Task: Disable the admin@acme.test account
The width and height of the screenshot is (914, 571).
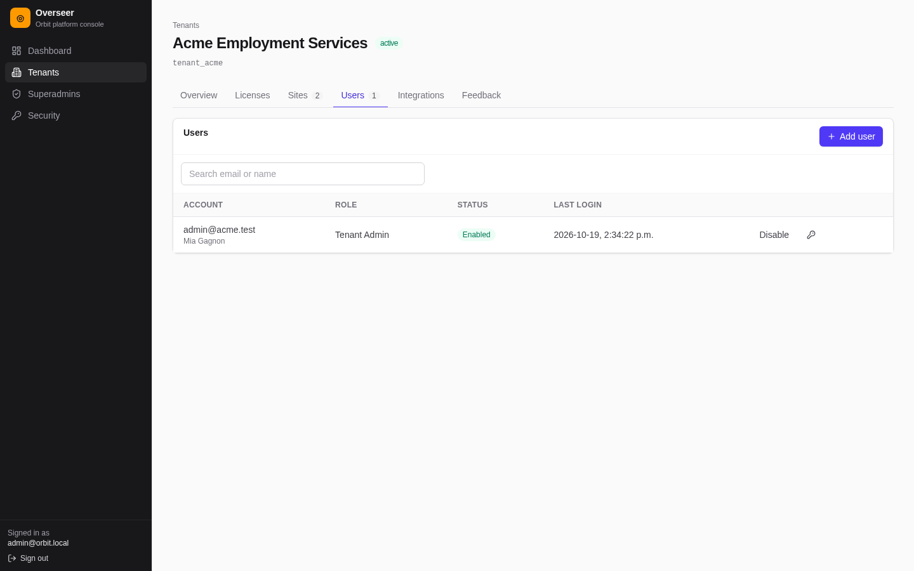Action: (x=774, y=235)
